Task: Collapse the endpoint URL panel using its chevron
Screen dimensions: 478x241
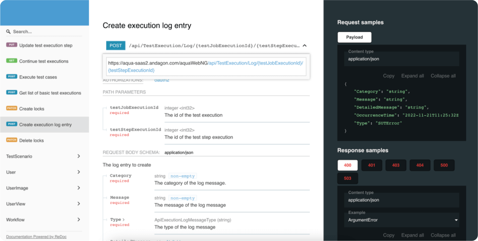Action: pos(305,45)
